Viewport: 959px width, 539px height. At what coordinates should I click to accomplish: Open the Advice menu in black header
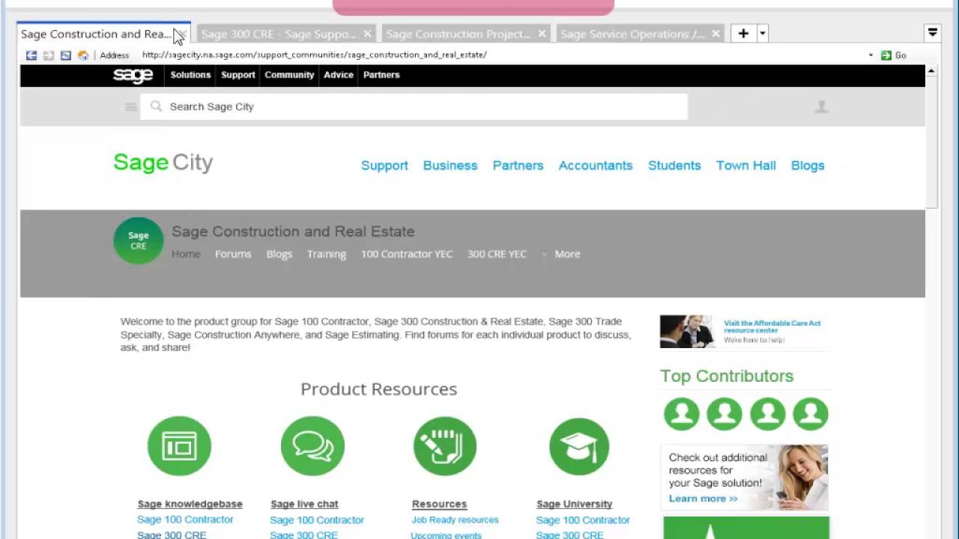tap(339, 75)
